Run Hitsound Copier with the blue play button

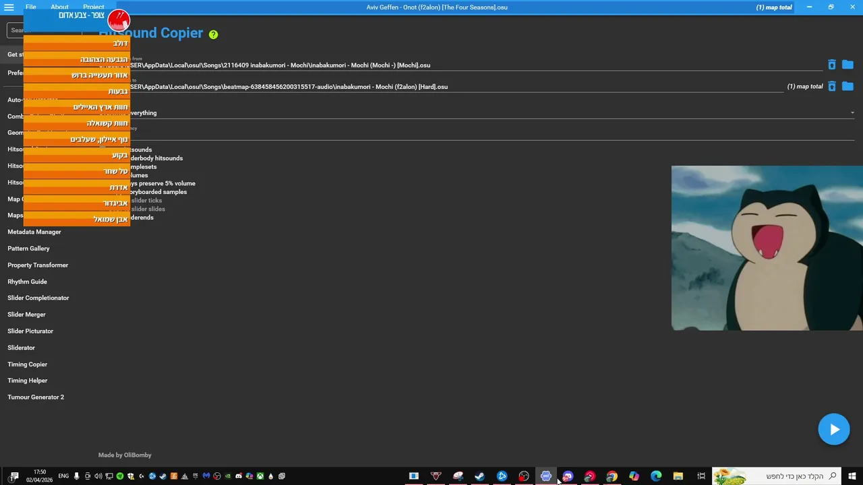click(834, 429)
